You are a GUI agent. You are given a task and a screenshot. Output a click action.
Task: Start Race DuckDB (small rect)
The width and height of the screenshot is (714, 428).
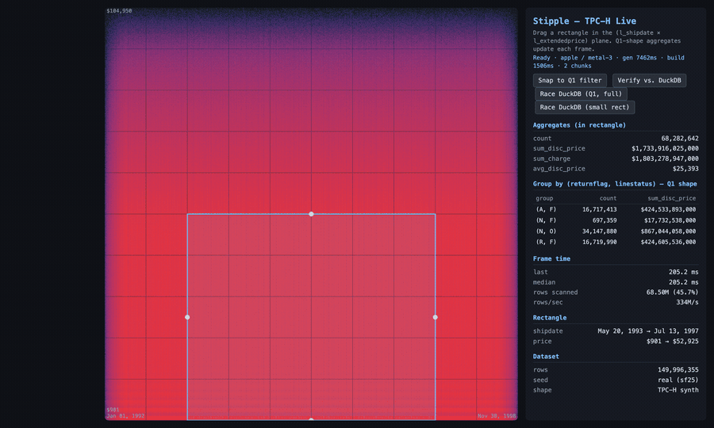coord(584,107)
